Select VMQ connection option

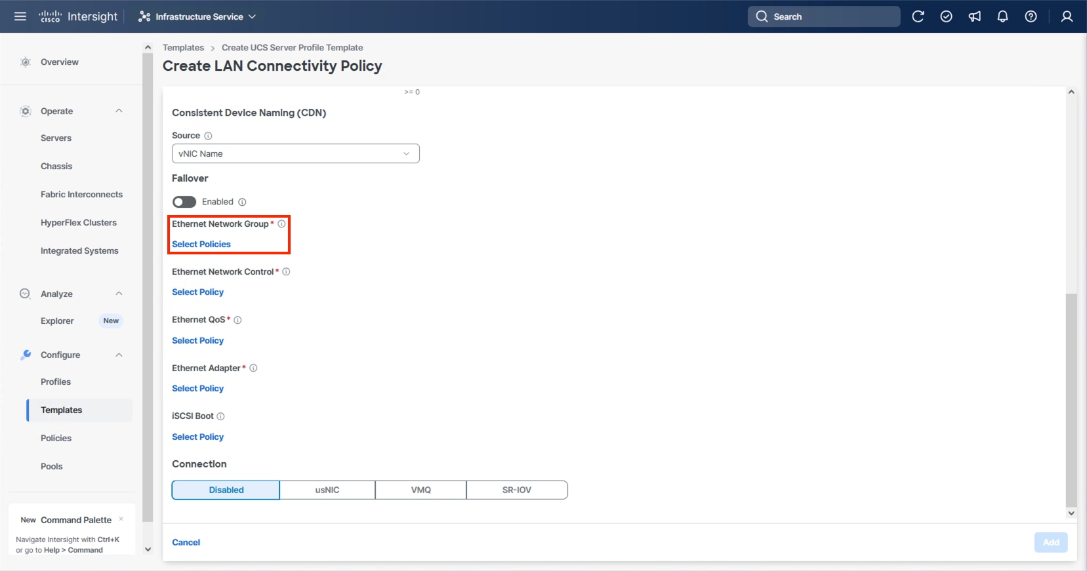tap(421, 490)
